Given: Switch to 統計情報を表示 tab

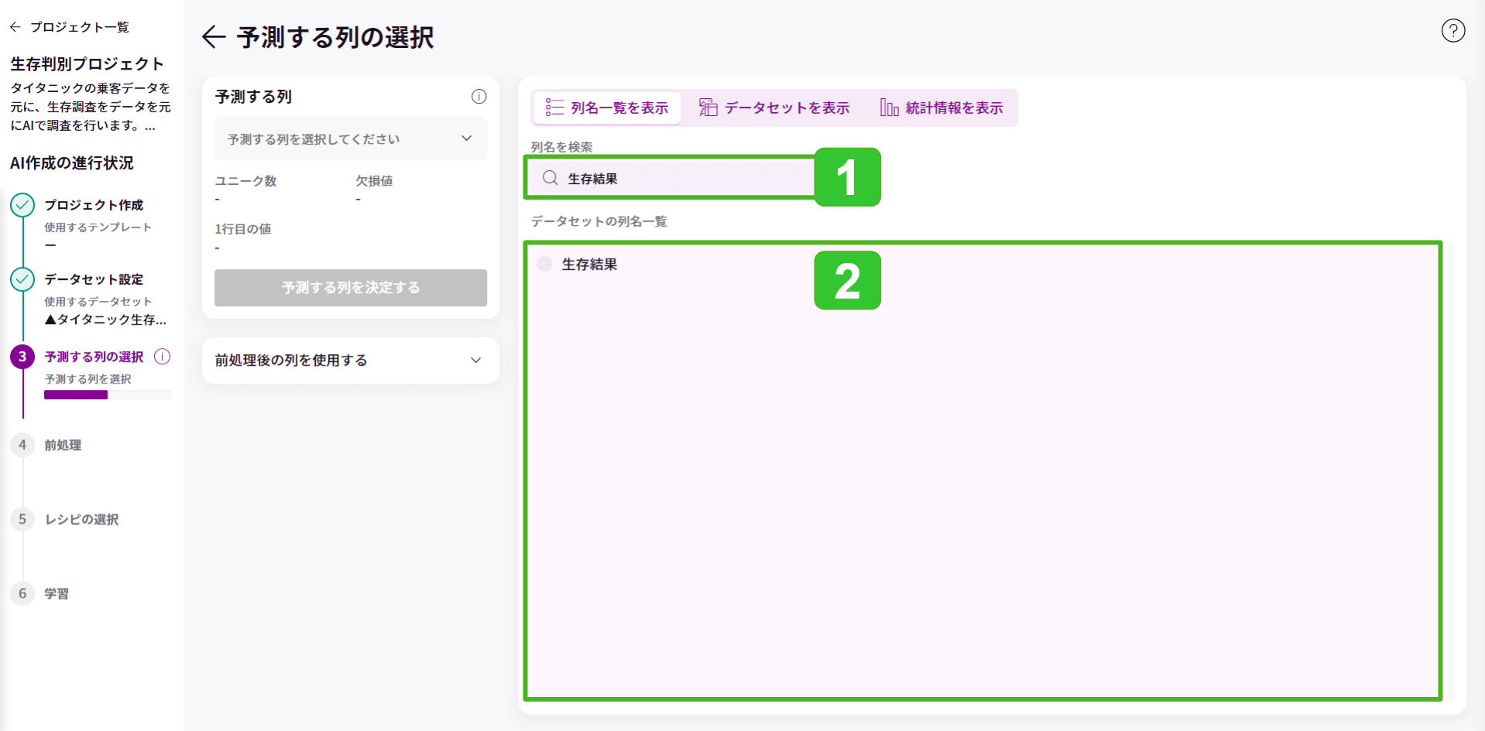Looking at the screenshot, I should pos(941,108).
